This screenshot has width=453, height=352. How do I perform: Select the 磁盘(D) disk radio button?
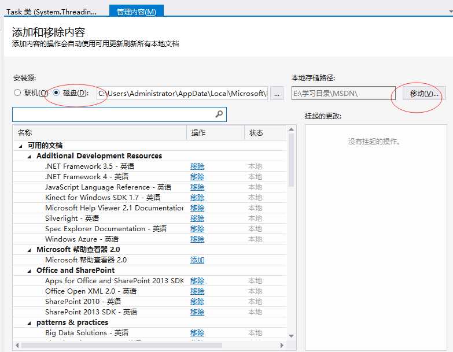click(56, 92)
